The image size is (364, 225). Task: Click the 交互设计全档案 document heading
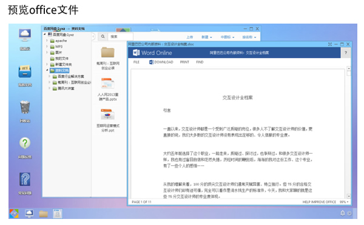pyautogui.click(x=237, y=98)
